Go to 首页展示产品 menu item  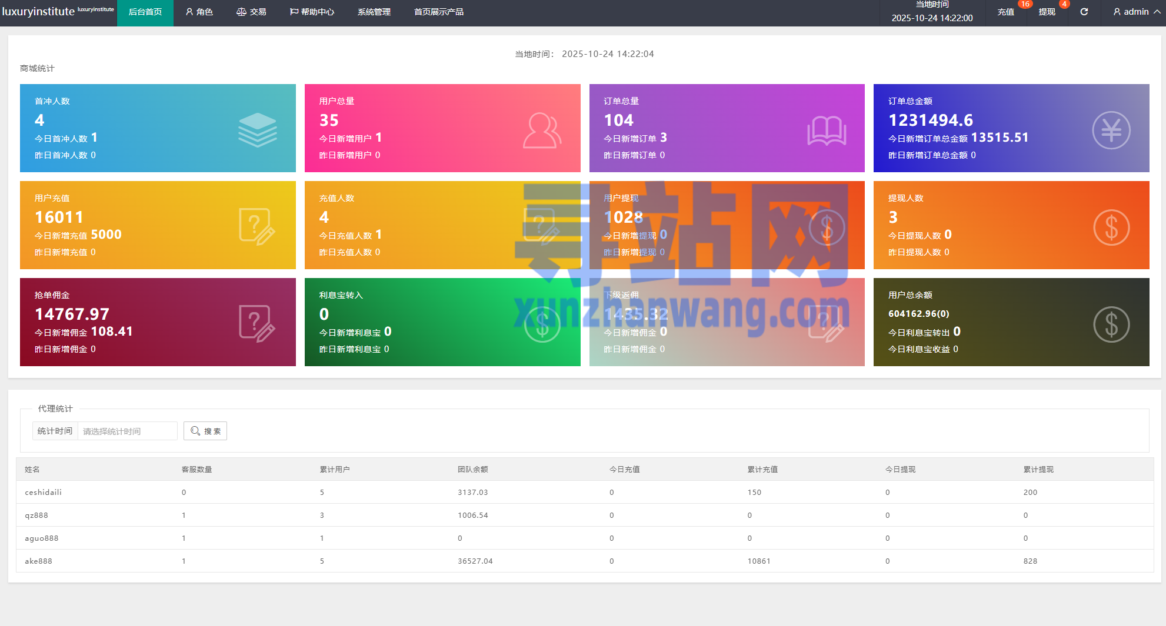click(x=438, y=12)
